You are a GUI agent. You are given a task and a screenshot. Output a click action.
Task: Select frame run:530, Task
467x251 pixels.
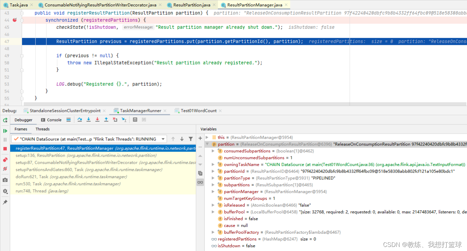[x=103, y=184]
